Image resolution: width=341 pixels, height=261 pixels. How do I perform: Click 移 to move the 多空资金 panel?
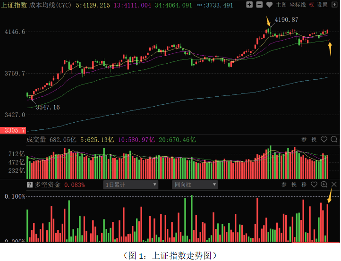(304, 185)
